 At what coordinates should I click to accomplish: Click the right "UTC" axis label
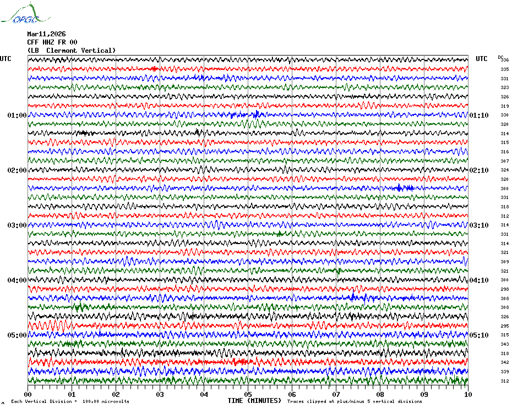tap(481, 59)
